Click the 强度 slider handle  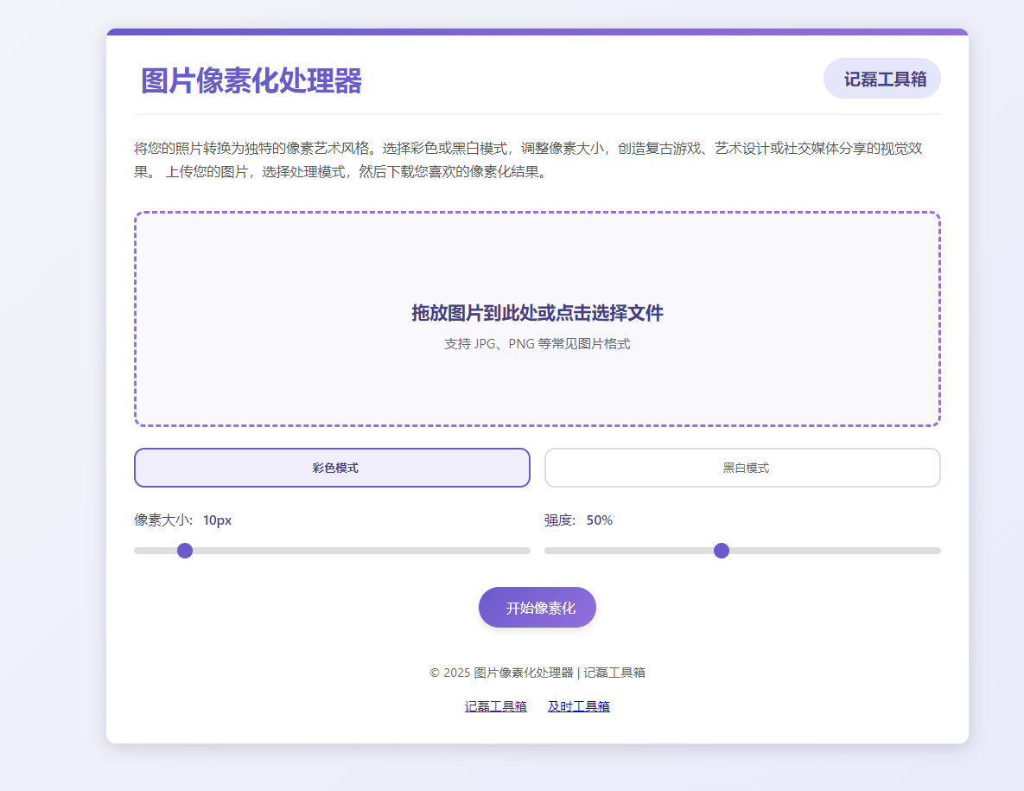coord(722,550)
